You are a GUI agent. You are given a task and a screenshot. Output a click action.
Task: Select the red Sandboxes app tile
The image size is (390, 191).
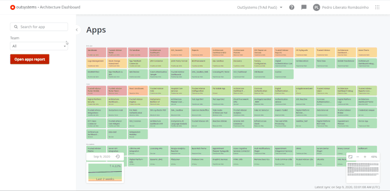pyautogui.click(x=96, y=52)
